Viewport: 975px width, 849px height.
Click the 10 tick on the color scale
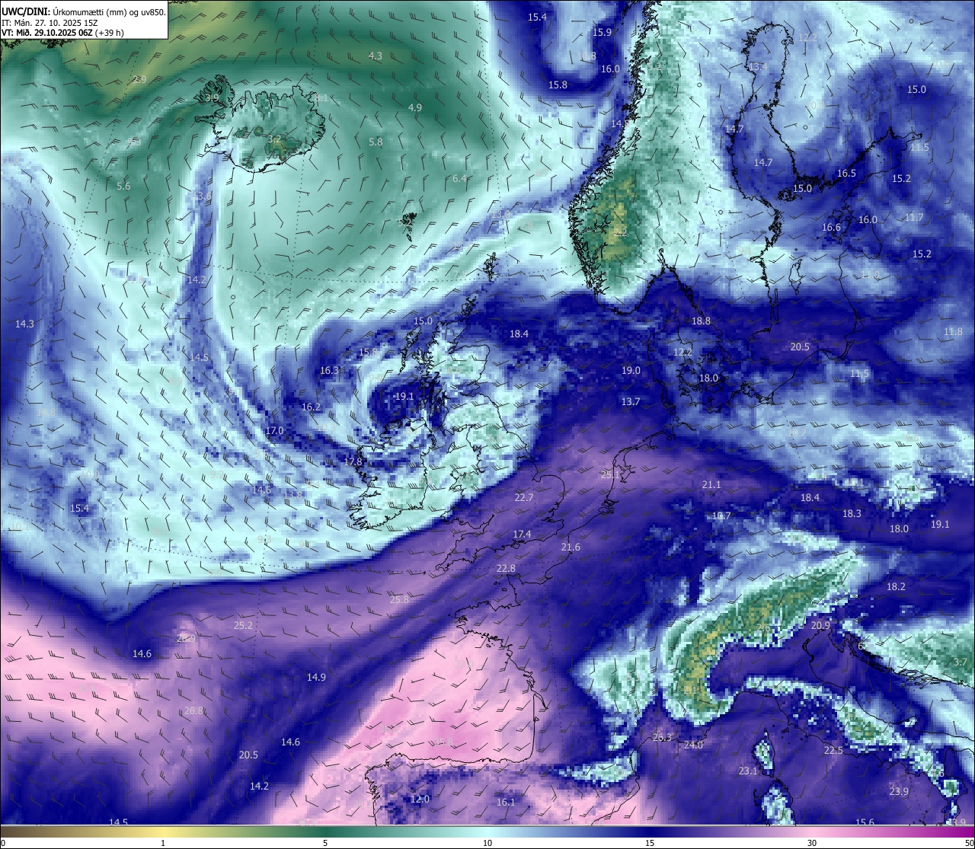coord(487,843)
